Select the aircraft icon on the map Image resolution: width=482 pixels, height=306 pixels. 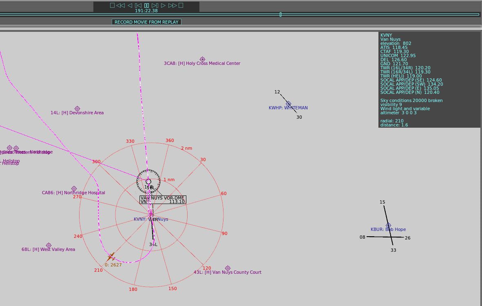tap(111, 257)
